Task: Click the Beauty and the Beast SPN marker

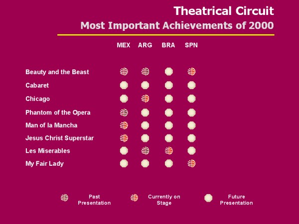Action: click(191, 72)
